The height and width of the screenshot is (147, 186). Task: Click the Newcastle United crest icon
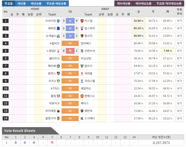coord(58,36)
